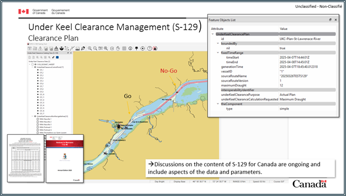The image size is (346, 196).
Task: Click the black half-circle hull icon in toolbar
Action: click(62, 48)
